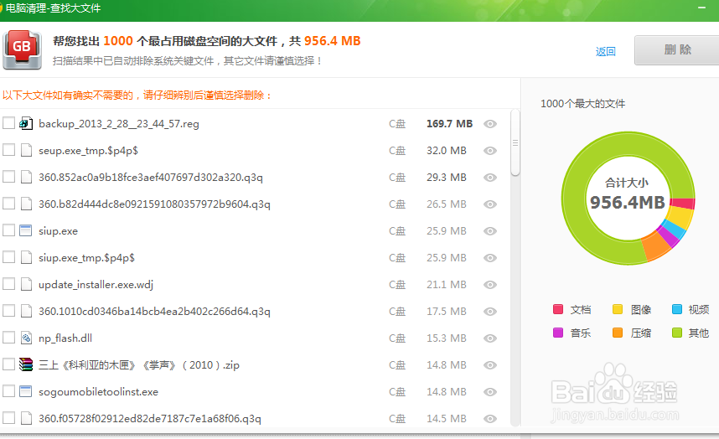Select checkbox of the 26.5 MB q3q file

click(8, 204)
